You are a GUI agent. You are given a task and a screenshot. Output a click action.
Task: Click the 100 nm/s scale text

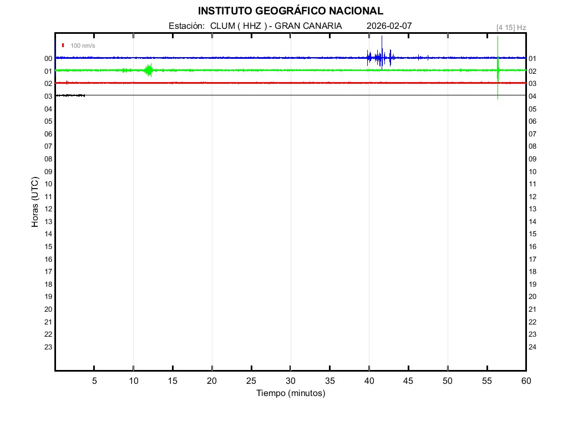(x=83, y=45)
